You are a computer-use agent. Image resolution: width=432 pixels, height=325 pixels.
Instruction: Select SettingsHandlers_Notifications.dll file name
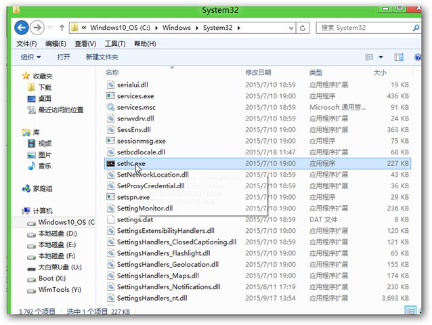click(x=169, y=287)
